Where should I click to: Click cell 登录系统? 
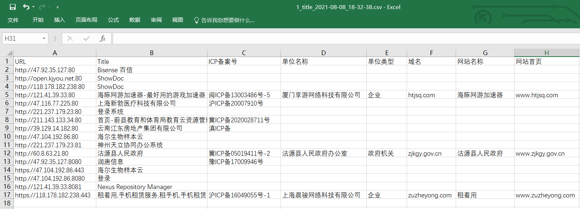[x=152, y=111]
